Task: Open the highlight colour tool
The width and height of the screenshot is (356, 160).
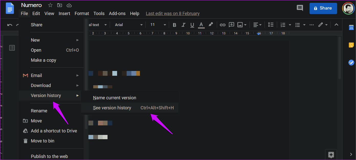Action: pyautogui.click(x=210, y=24)
